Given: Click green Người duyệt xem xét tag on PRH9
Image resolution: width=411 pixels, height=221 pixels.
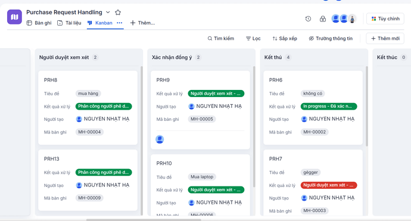Looking at the screenshot, I should (x=216, y=94).
